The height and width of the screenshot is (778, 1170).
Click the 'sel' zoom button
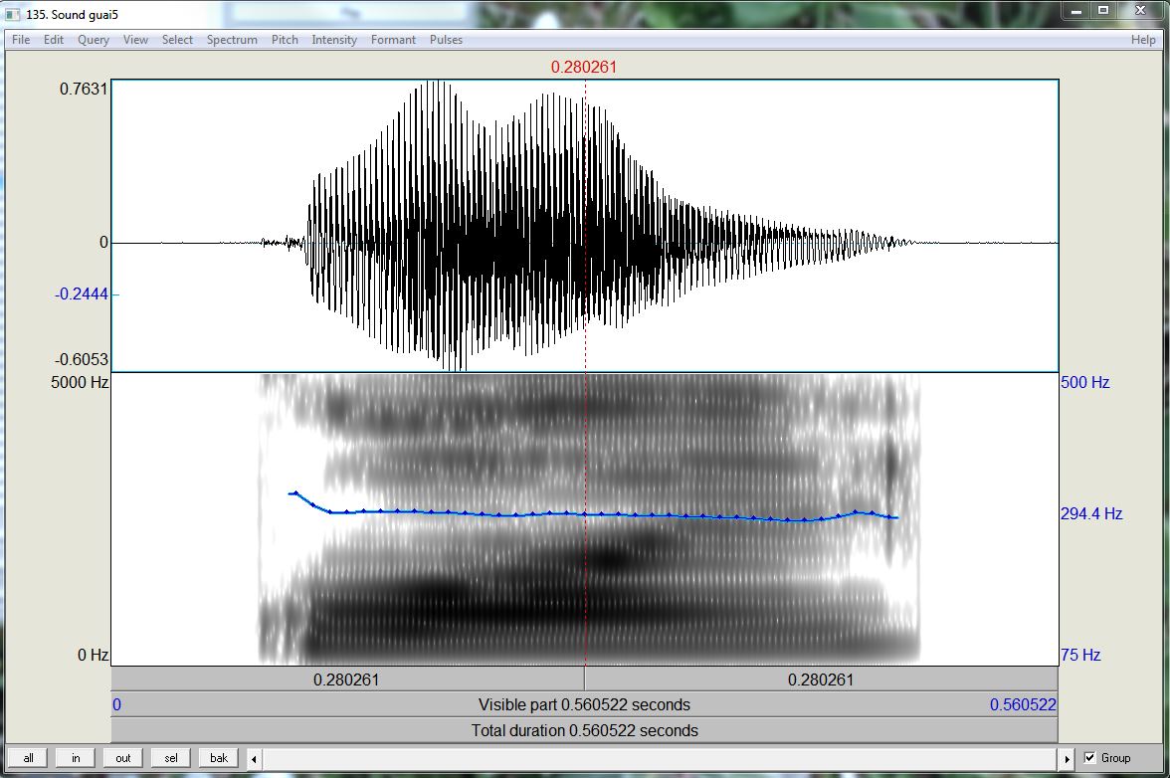(x=171, y=758)
